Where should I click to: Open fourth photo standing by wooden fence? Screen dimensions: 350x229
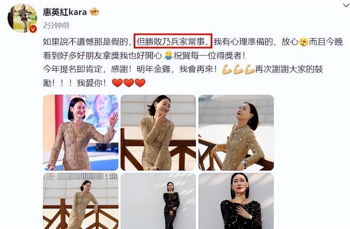(x=80, y=201)
